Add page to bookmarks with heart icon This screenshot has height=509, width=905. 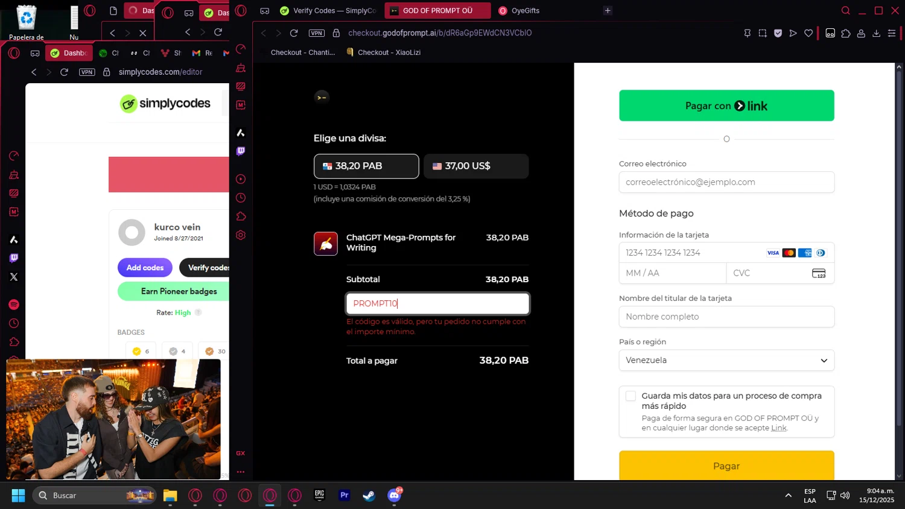click(808, 33)
